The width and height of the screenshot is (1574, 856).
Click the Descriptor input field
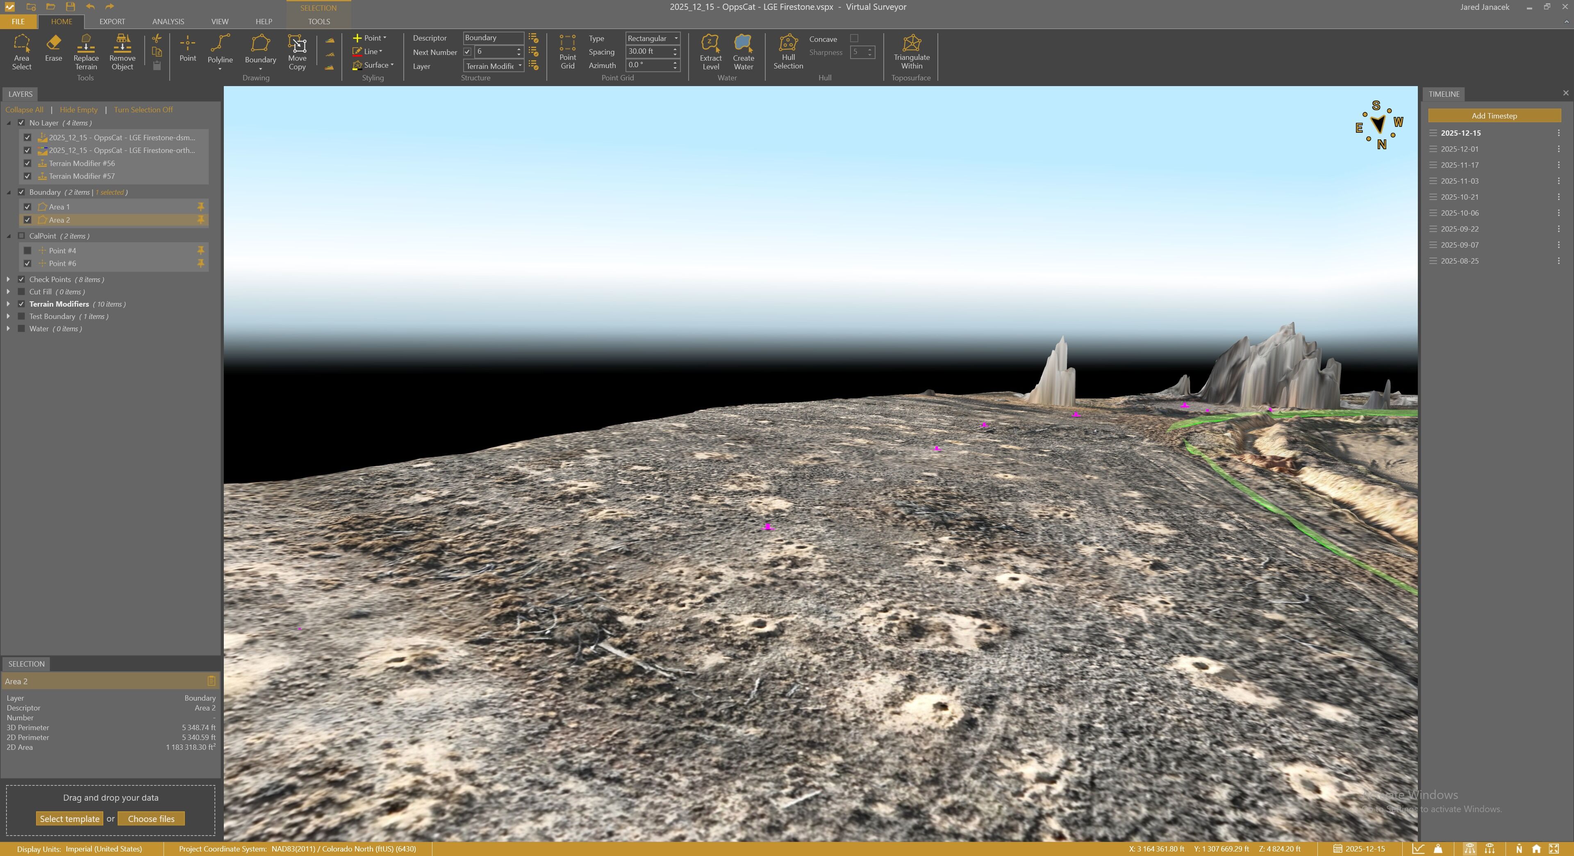493,38
